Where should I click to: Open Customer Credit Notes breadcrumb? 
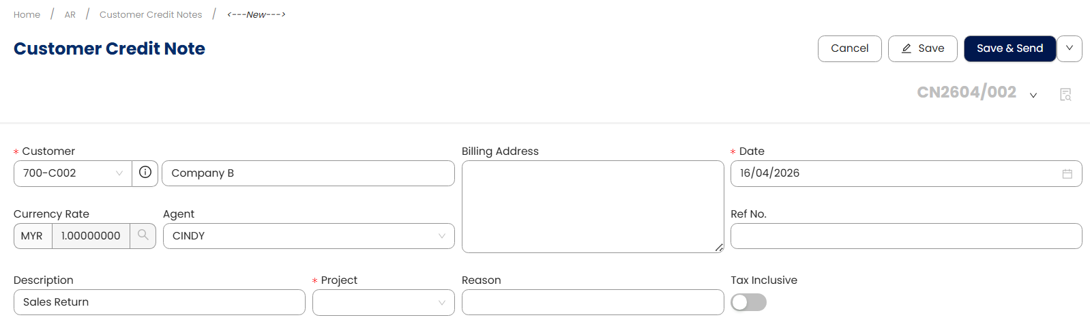click(x=151, y=14)
